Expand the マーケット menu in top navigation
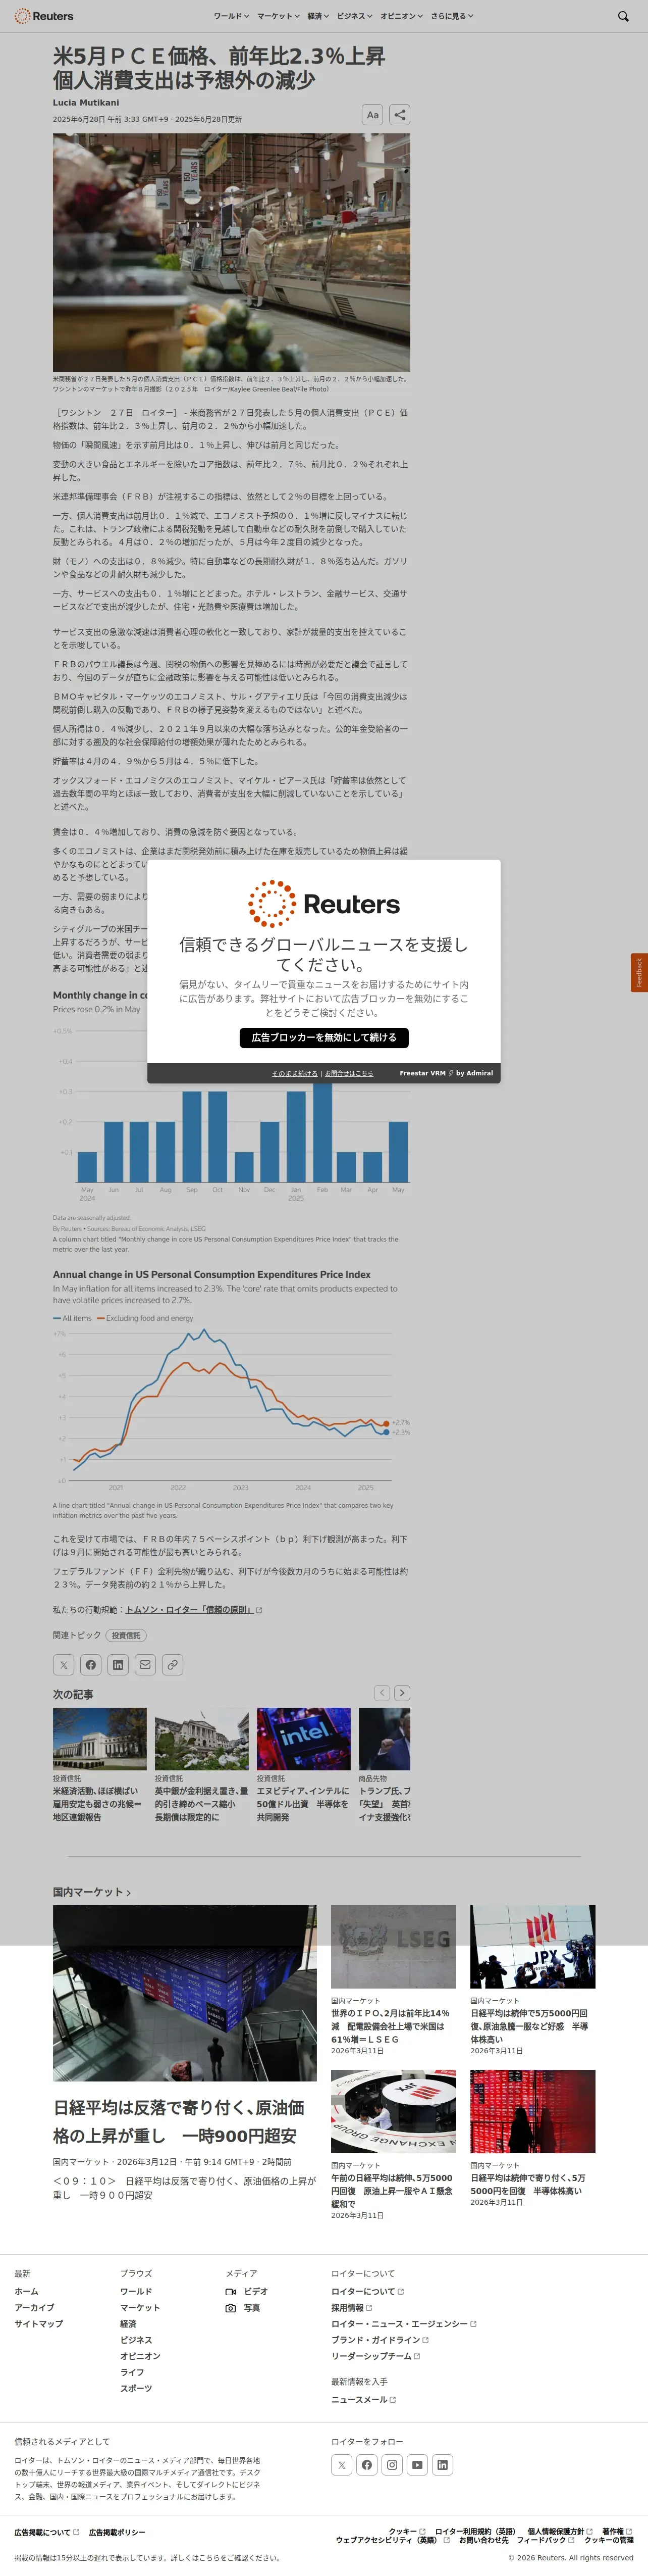648x2576 pixels. tap(279, 16)
